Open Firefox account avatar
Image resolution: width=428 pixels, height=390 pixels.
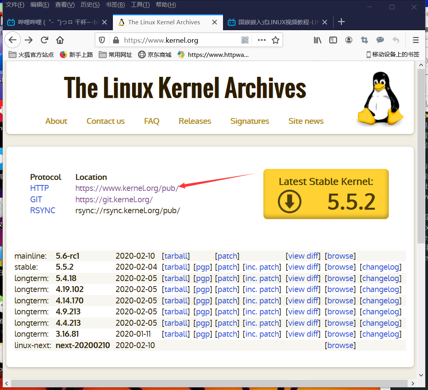coord(348,40)
